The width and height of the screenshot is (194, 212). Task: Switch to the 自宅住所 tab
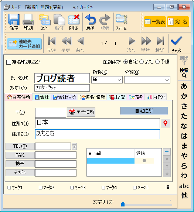[x=18, y=97]
